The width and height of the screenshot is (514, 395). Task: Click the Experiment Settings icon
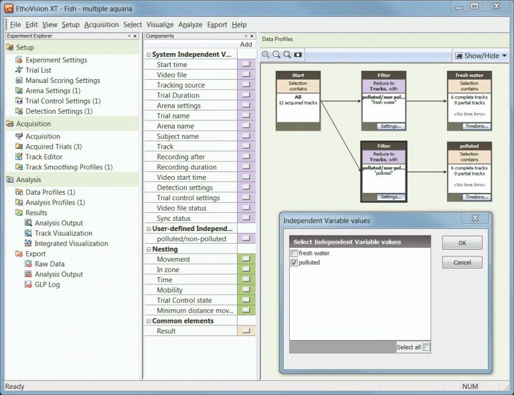19,60
